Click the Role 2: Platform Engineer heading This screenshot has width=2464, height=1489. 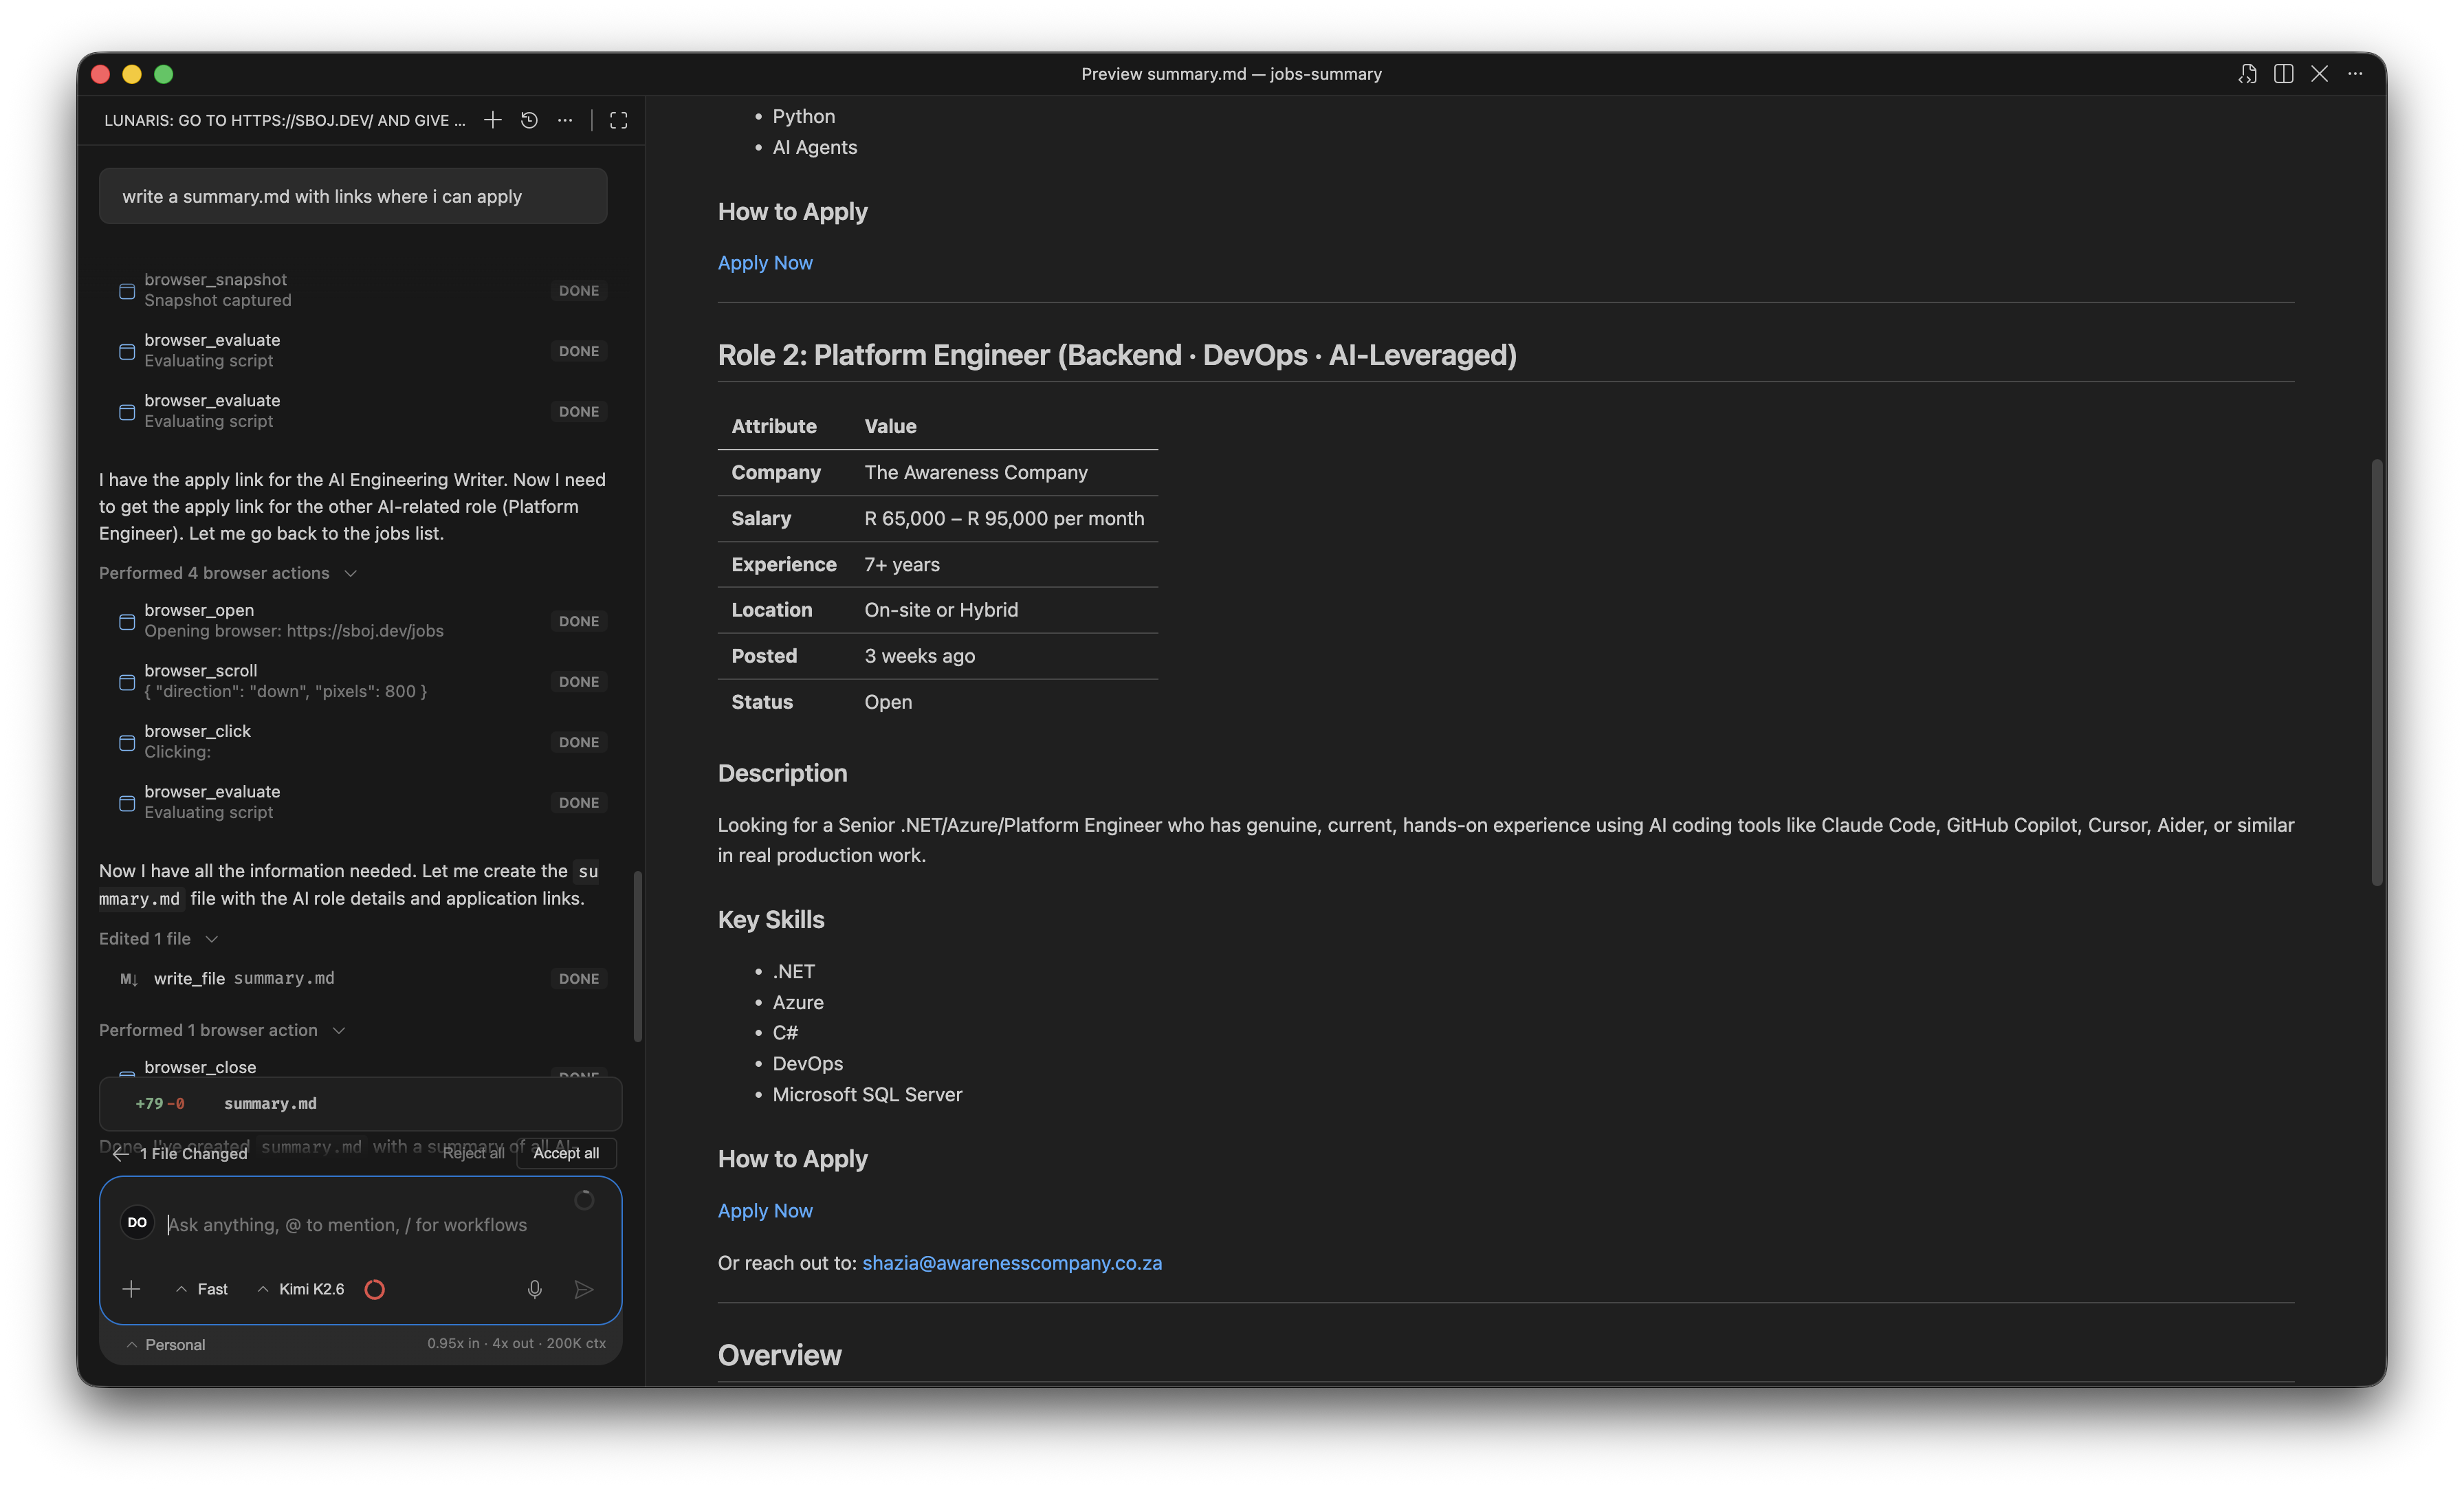(x=1117, y=355)
